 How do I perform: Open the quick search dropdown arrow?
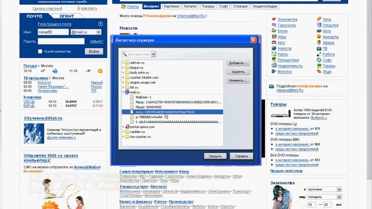pos(153,54)
